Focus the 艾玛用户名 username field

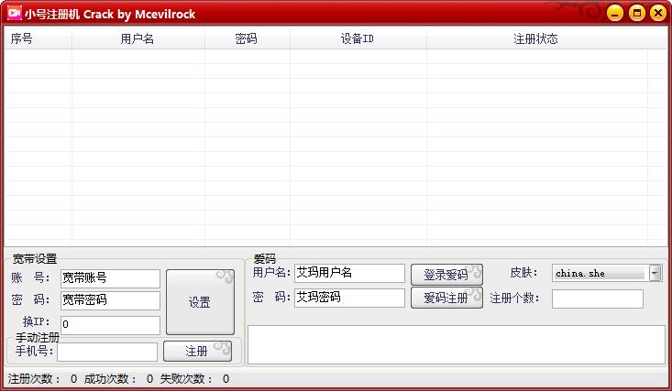point(348,273)
